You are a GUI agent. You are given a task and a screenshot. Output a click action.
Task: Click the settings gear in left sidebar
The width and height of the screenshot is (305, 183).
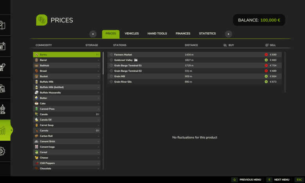pyautogui.click(x=3, y=151)
